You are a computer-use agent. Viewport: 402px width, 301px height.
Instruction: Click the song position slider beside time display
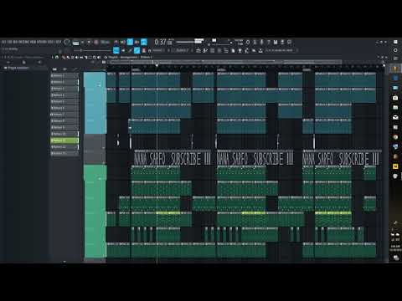190,42
